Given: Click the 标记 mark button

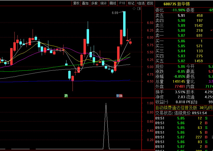Looking at the screenshot, I should click(x=131, y=3).
